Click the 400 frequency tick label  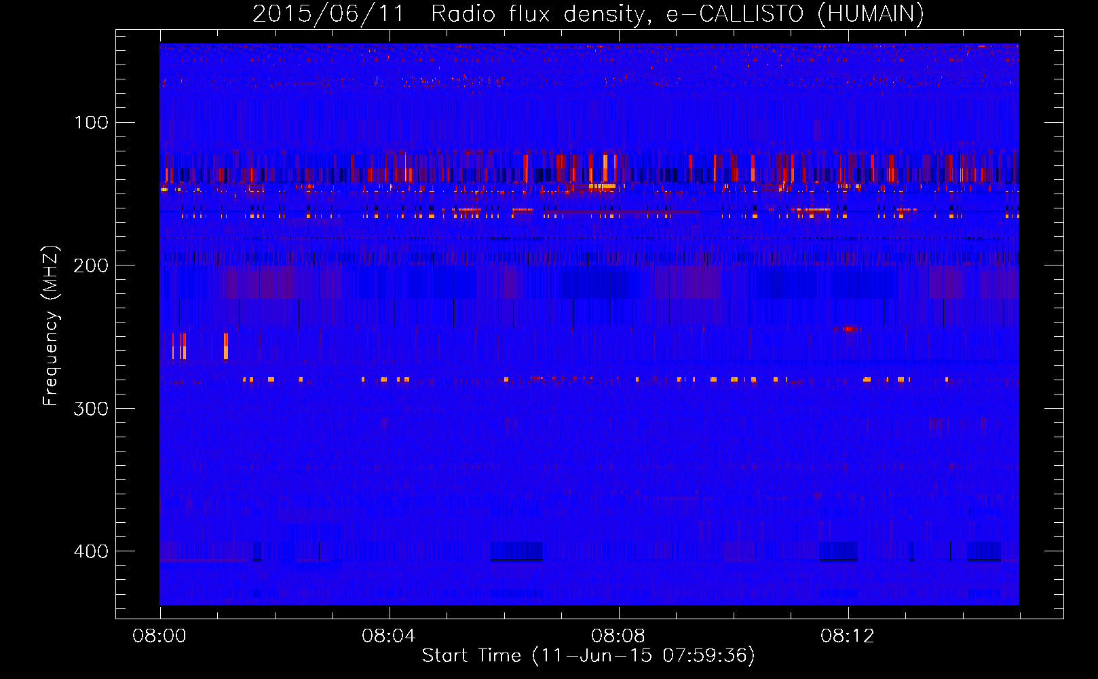[x=92, y=551]
